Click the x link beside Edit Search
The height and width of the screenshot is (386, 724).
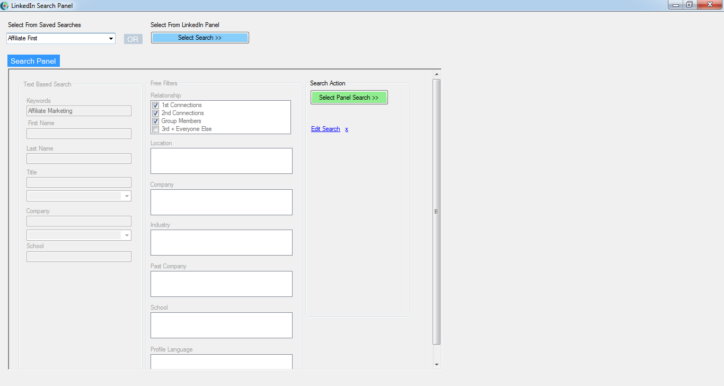(347, 129)
